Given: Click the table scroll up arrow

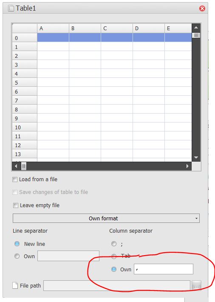Looking at the screenshot, I should [x=196, y=28].
